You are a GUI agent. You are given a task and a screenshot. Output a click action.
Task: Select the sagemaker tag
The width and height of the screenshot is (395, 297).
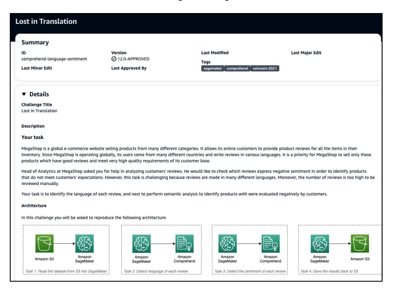(x=213, y=68)
